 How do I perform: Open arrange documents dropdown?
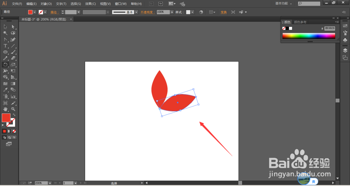172,4
